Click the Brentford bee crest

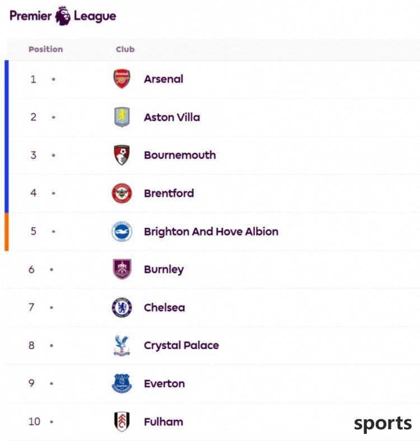click(x=122, y=193)
